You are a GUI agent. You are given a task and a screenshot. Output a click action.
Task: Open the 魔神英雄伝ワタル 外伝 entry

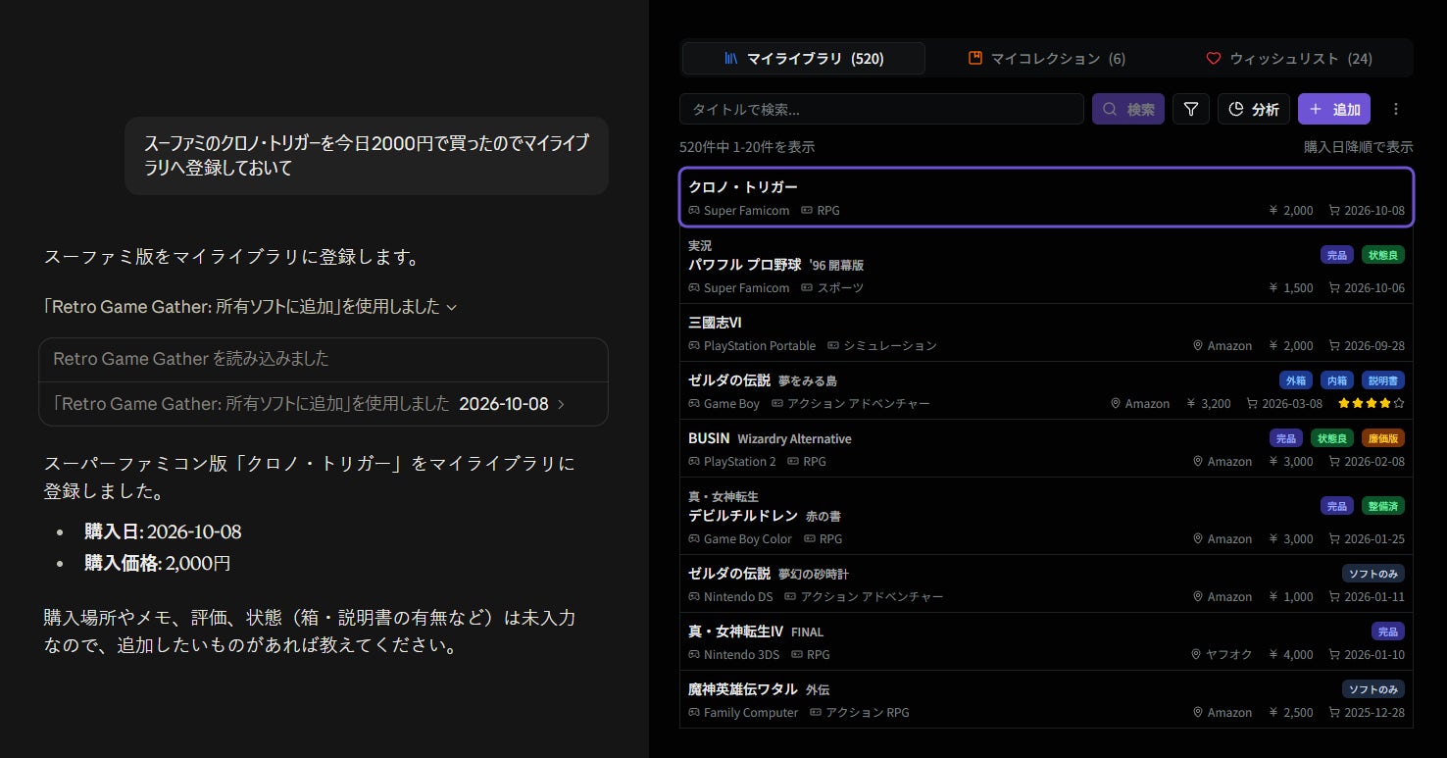pos(1046,699)
